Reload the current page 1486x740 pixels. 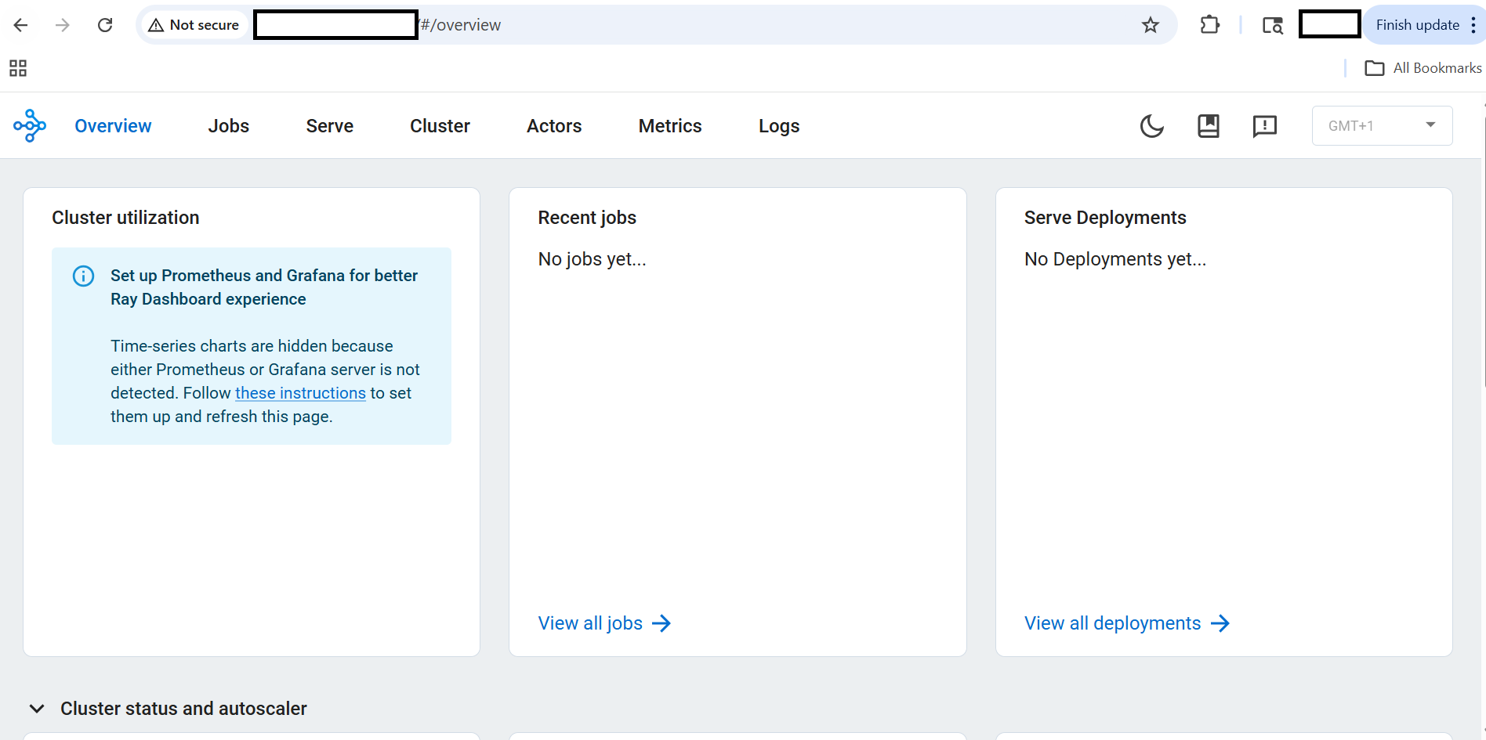point(104,24)
